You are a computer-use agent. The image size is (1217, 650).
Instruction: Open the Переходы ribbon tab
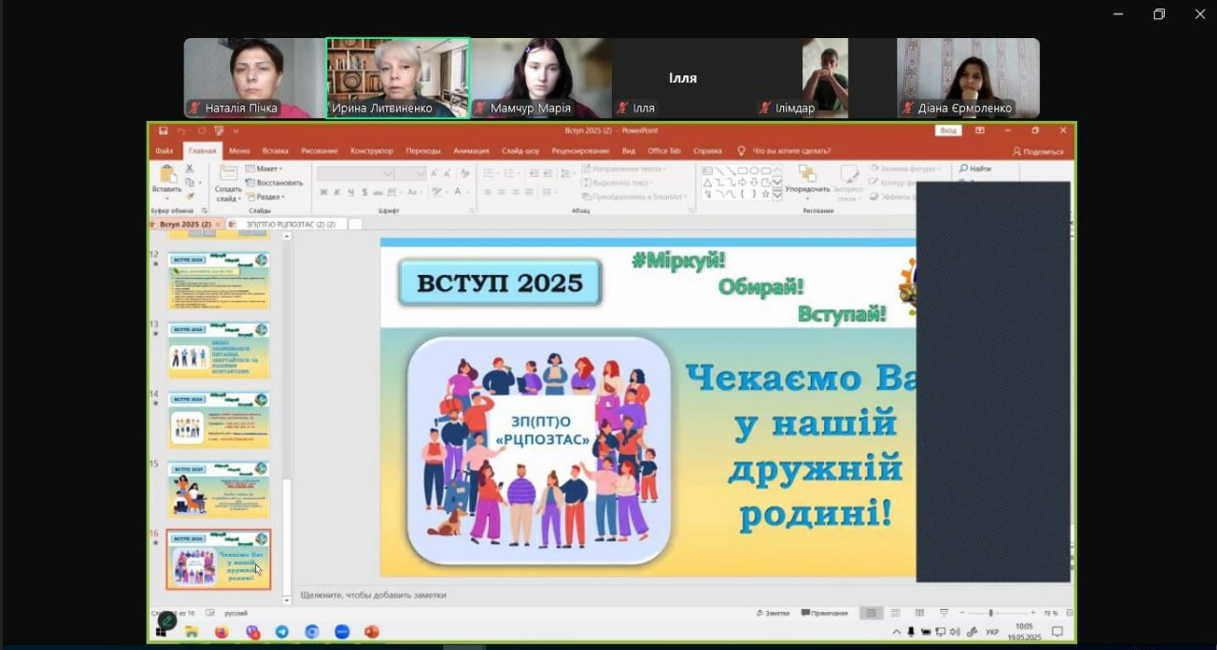(x=422, y=150)
